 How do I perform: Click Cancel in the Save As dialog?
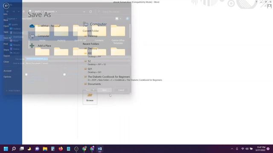(121, 90)
